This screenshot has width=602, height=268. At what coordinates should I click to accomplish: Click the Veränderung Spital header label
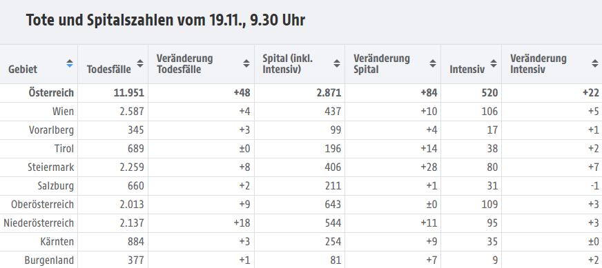point(382,64)
